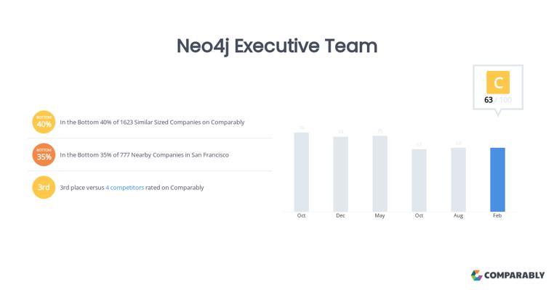This screenshot has height=290, width=554.
Task: Click the Neo4j Executive Team heading
Action: pyautogui.click(x=277, y=46)
